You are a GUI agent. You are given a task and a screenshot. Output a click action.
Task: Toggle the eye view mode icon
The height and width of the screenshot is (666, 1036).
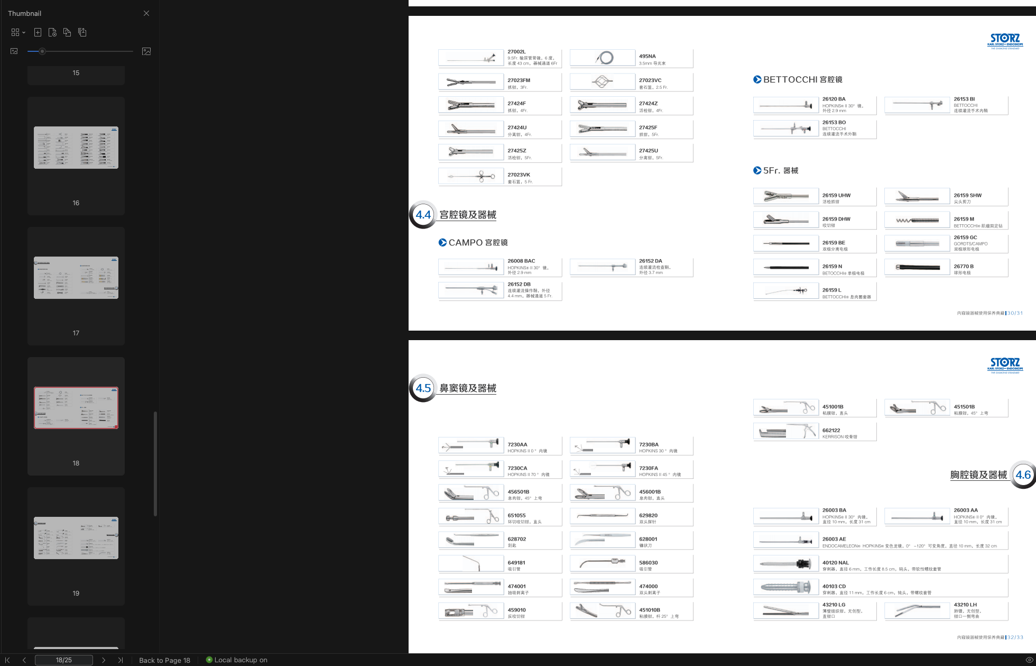(1029, 660)
